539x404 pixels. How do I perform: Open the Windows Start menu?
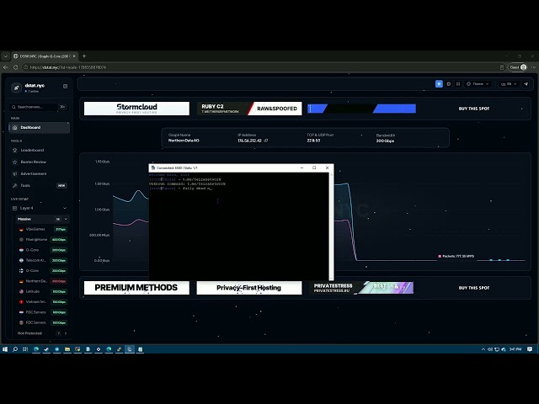pos(5,349)
